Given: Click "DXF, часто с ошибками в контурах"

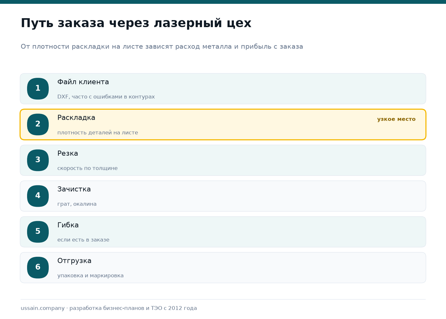Looking at the screenshot, I should (106, 97).
